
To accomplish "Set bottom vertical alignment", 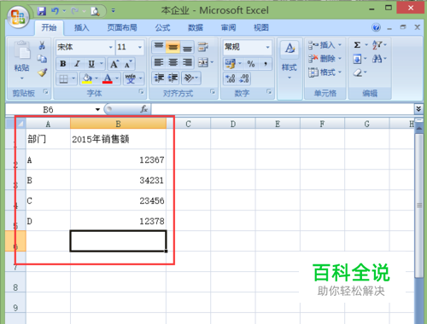I will (x=187, y=47).
